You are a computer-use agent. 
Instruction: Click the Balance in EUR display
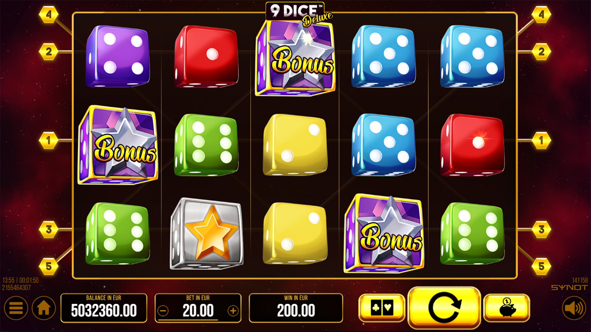point(104,308)
